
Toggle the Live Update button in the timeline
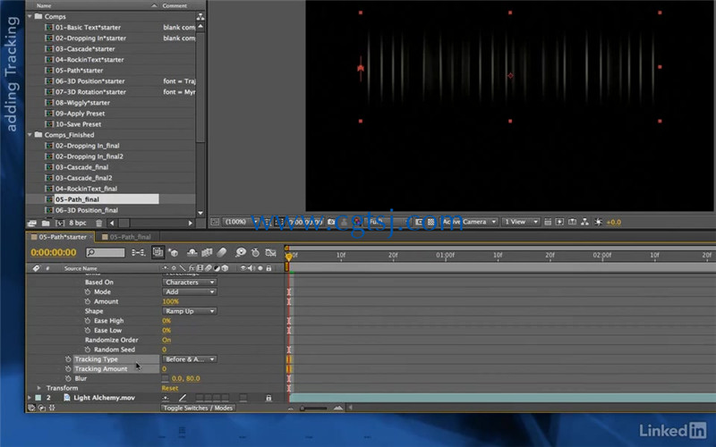[x=158, y=252]
